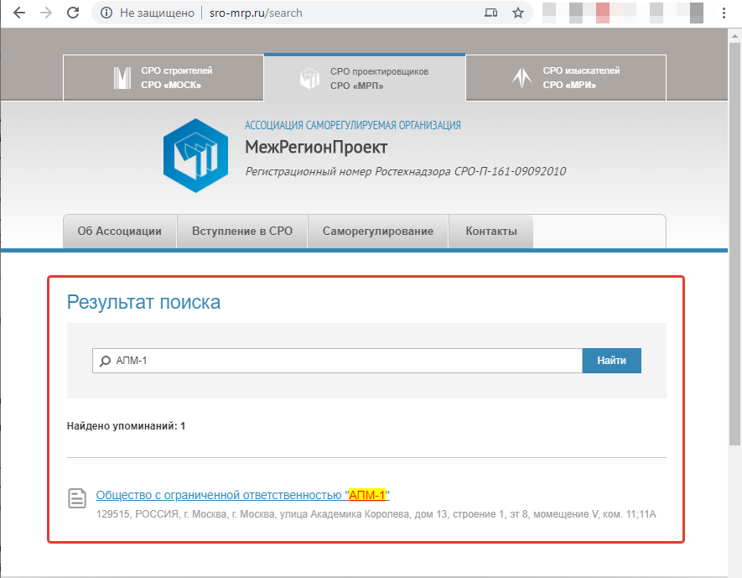The width and height of the screenshot is (742, 578).
Task: Click the page vertical scrollbar thumb
Action: [734, 244]
